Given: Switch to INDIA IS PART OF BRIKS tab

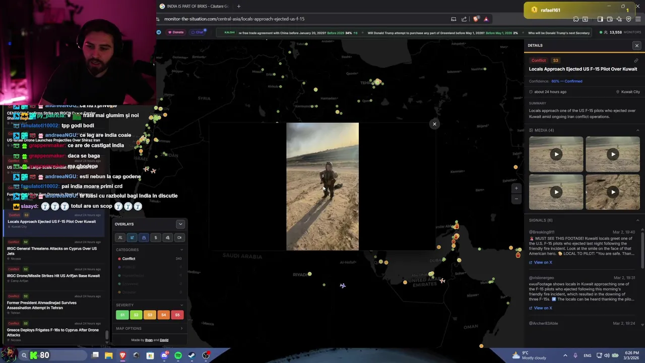Looking at the screenshot, I should tap(194, 6).
